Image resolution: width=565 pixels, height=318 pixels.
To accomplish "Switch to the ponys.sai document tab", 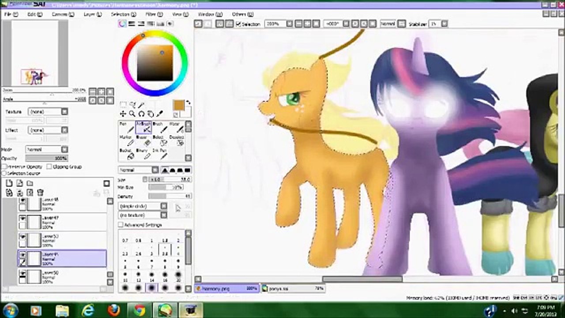I will pyautogui.click(x=293, y=288).
